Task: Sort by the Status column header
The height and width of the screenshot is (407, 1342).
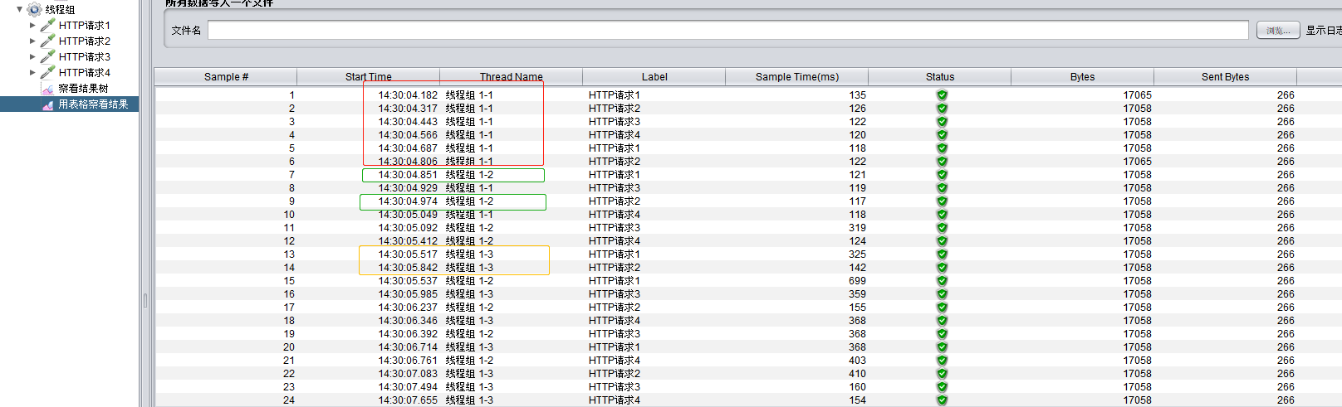Action: click(x=940, y=77)
